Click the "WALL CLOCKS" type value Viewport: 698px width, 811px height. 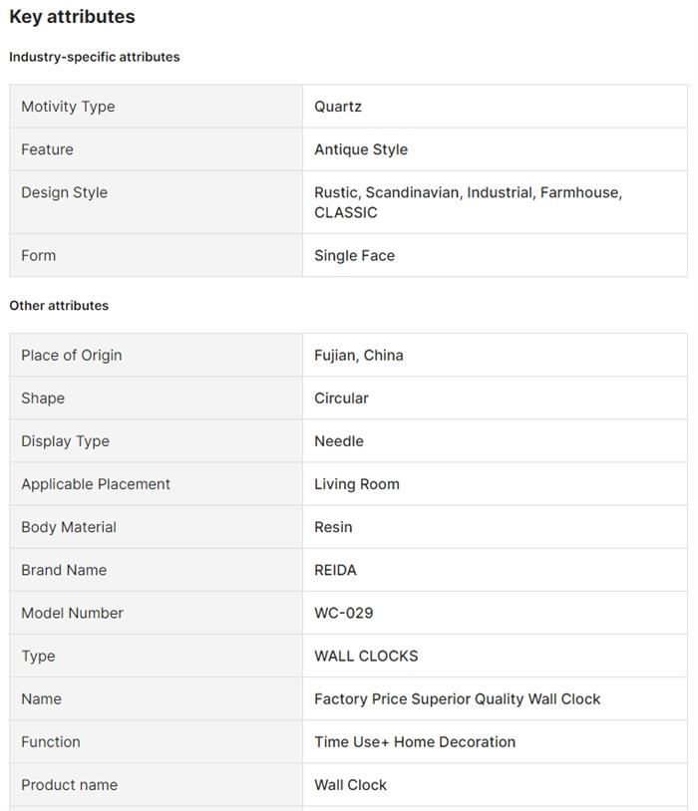coord(366,656)
